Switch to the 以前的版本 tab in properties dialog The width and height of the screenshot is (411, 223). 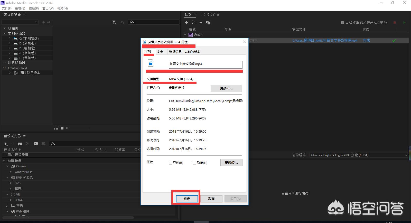click(192, 52)
